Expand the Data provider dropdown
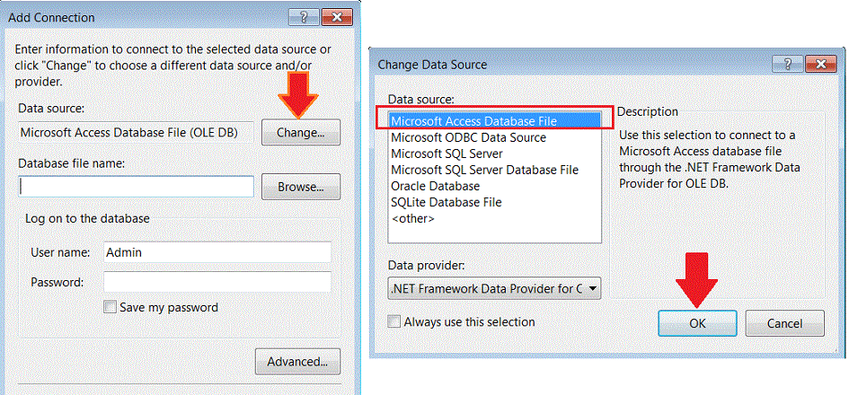 (x=494, y=288)
